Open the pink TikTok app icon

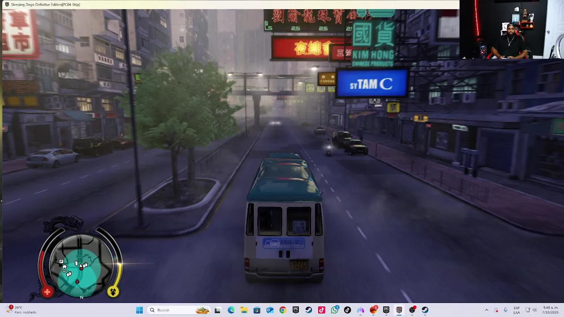(x=321, y=310)
